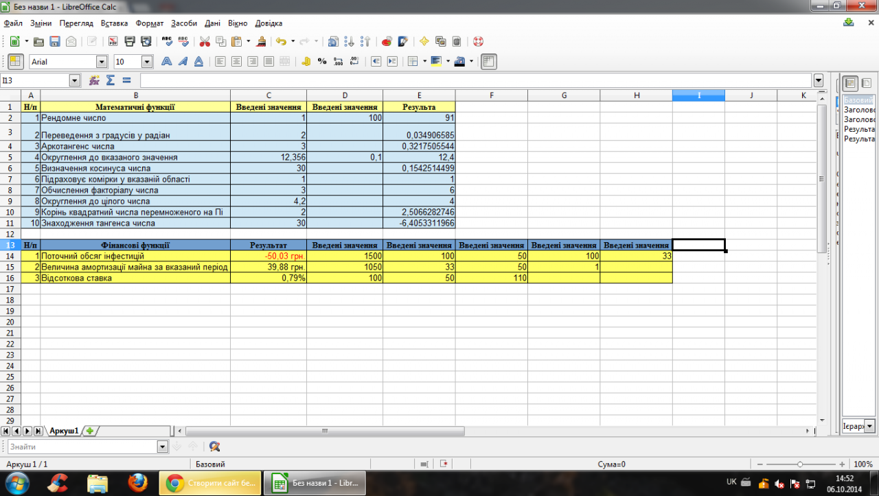Open the Name Box dropdown

(75, 80)
